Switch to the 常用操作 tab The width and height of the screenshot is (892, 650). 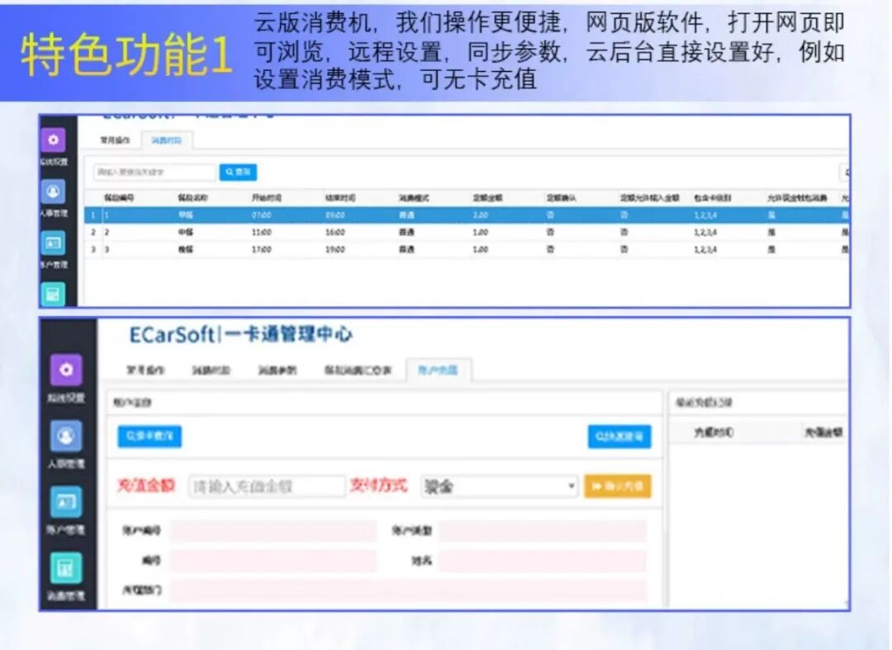click(116, 140)
